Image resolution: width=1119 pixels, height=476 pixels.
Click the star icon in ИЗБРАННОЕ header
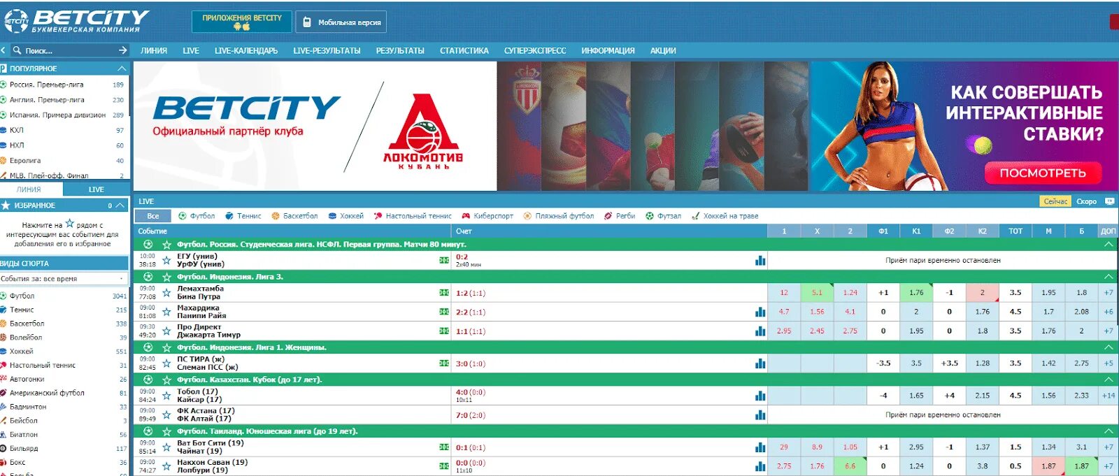pos(6,205)
